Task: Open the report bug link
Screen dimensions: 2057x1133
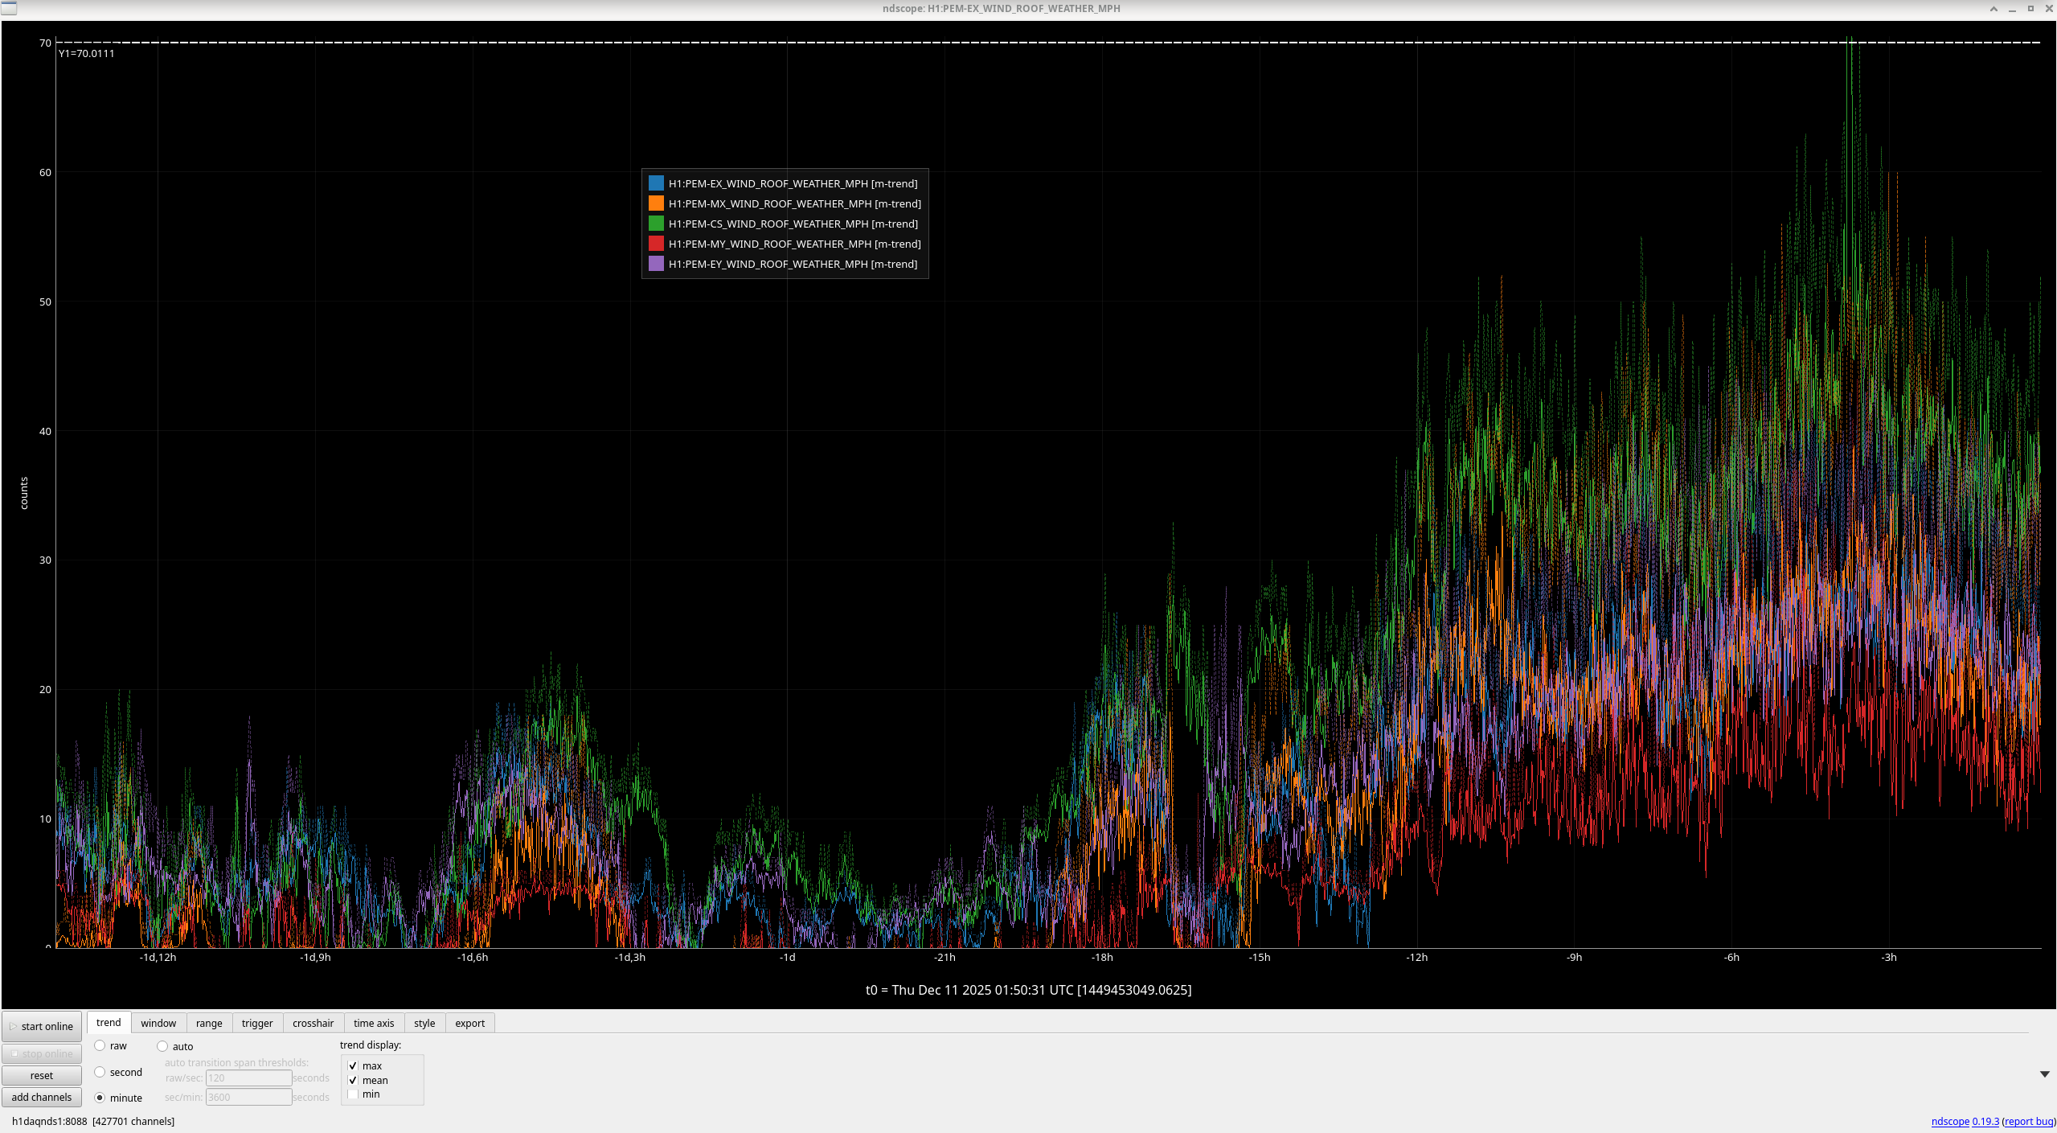Action: coord(2028,1121)
